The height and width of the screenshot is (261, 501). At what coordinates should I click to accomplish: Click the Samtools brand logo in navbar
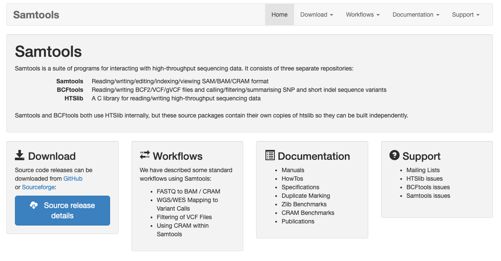tap(36, 15)
